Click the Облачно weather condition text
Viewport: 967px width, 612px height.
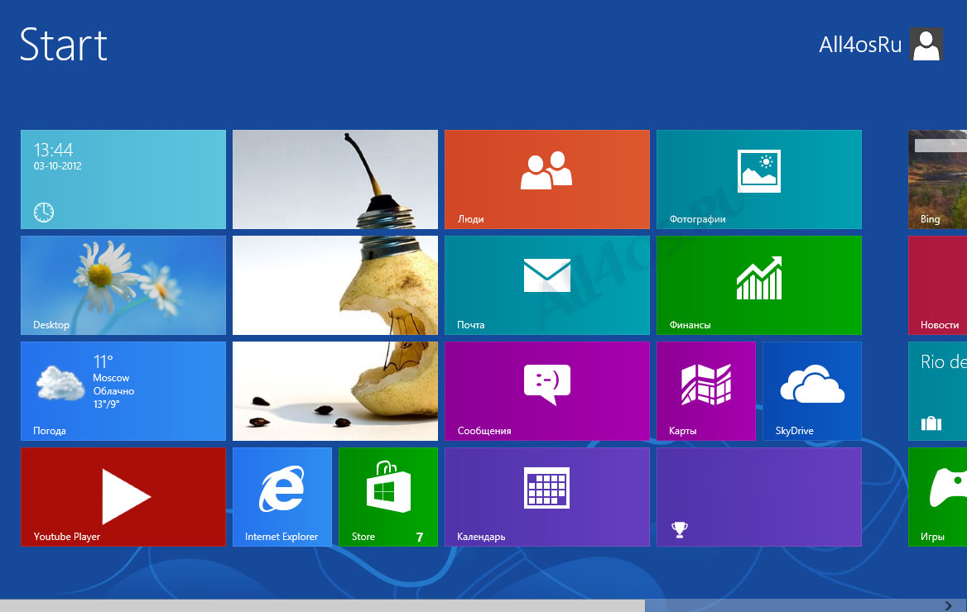click(x=113, y=390)
